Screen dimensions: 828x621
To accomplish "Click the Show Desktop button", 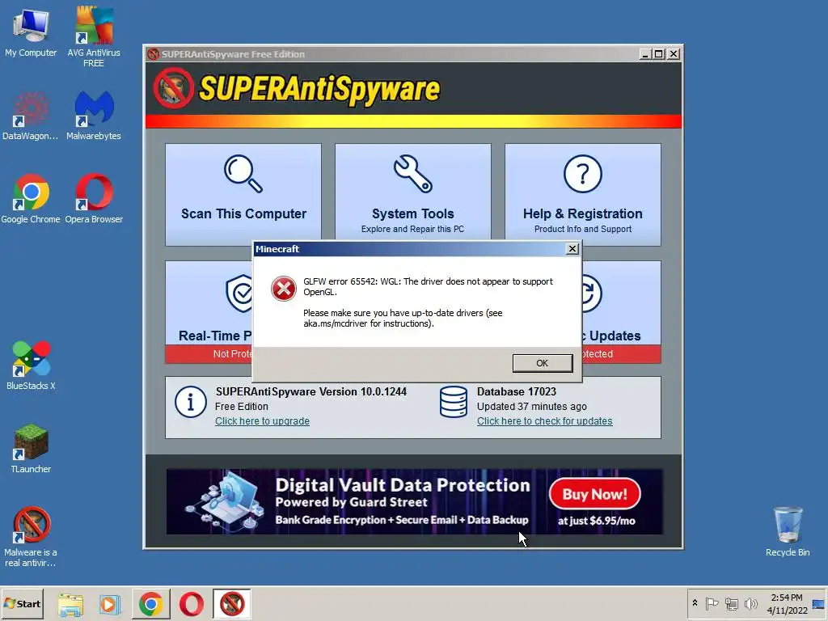I will [818, 604].
